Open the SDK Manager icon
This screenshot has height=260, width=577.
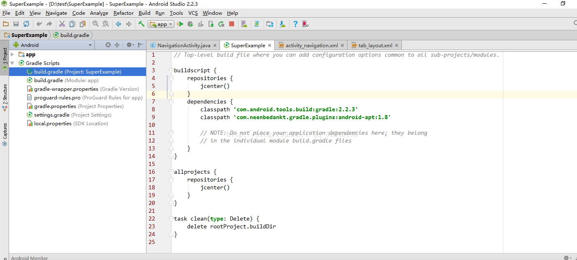tap(283, 24)
